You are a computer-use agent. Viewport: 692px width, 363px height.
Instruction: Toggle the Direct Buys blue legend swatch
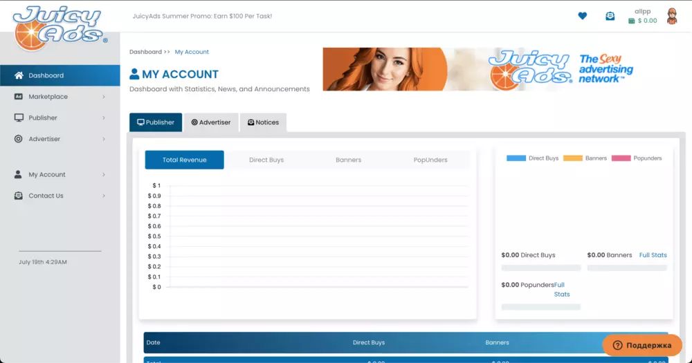pyautogui.click(x=516, y=158)
